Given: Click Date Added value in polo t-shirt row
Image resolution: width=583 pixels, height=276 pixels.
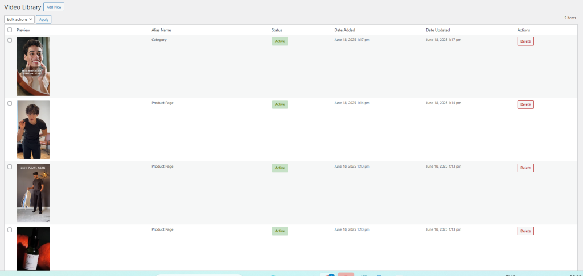Looking at the screenshot, I should (352, 166).
